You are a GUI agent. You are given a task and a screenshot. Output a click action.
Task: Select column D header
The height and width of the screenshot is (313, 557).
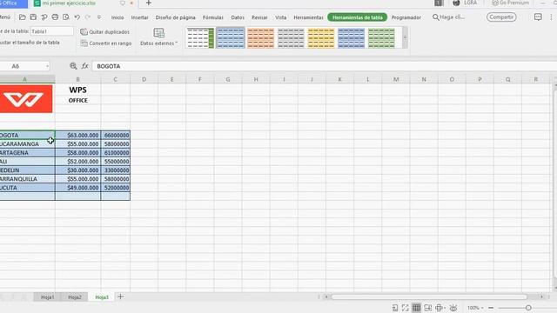tap(144, 79)
